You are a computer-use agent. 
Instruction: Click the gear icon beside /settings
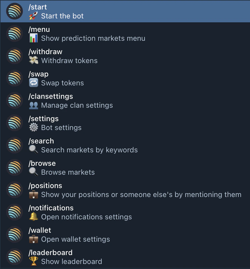[x=33, y=128]
